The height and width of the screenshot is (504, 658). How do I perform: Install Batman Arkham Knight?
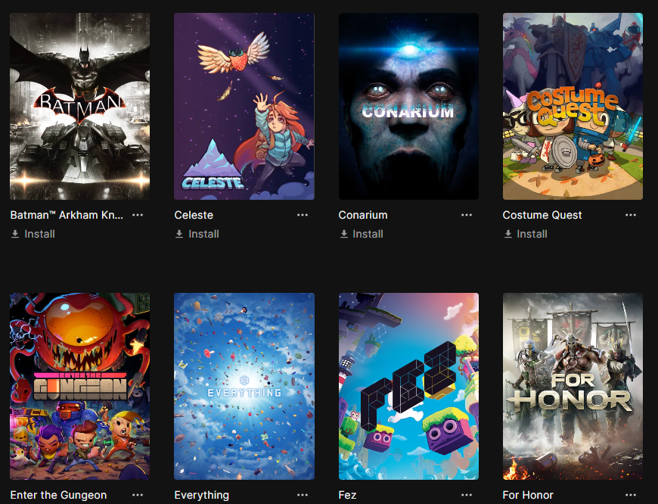(33, 234)
